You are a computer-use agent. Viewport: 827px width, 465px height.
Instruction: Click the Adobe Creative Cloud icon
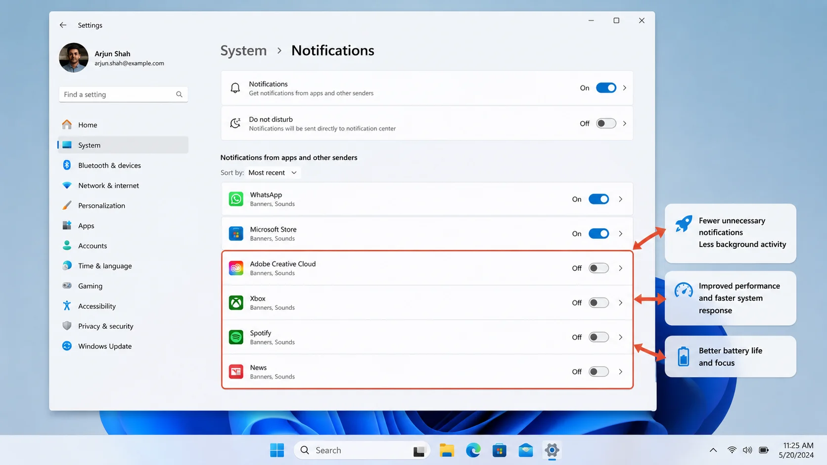pyautogui.click(x=236, y=268)
